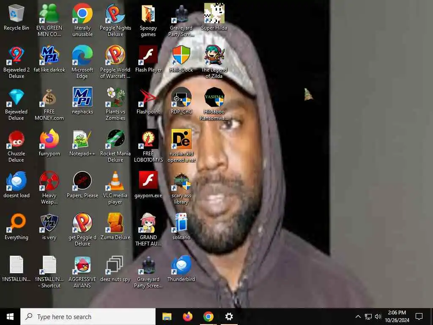Select the AGGRESSIVE AVIANS icon
Screen dimensions: 433x325
pos(82,265)
